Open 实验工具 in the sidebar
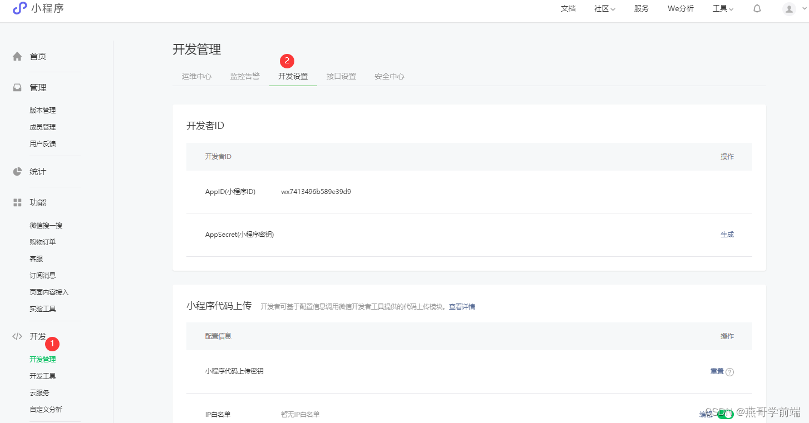Screen dimensions: 809x423 coord(43,308)
